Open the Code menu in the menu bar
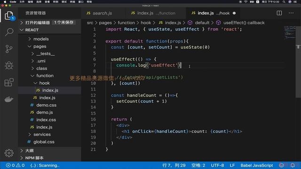Image resolution: width=301 pixels, height=169 pixels. coord(13,2)
